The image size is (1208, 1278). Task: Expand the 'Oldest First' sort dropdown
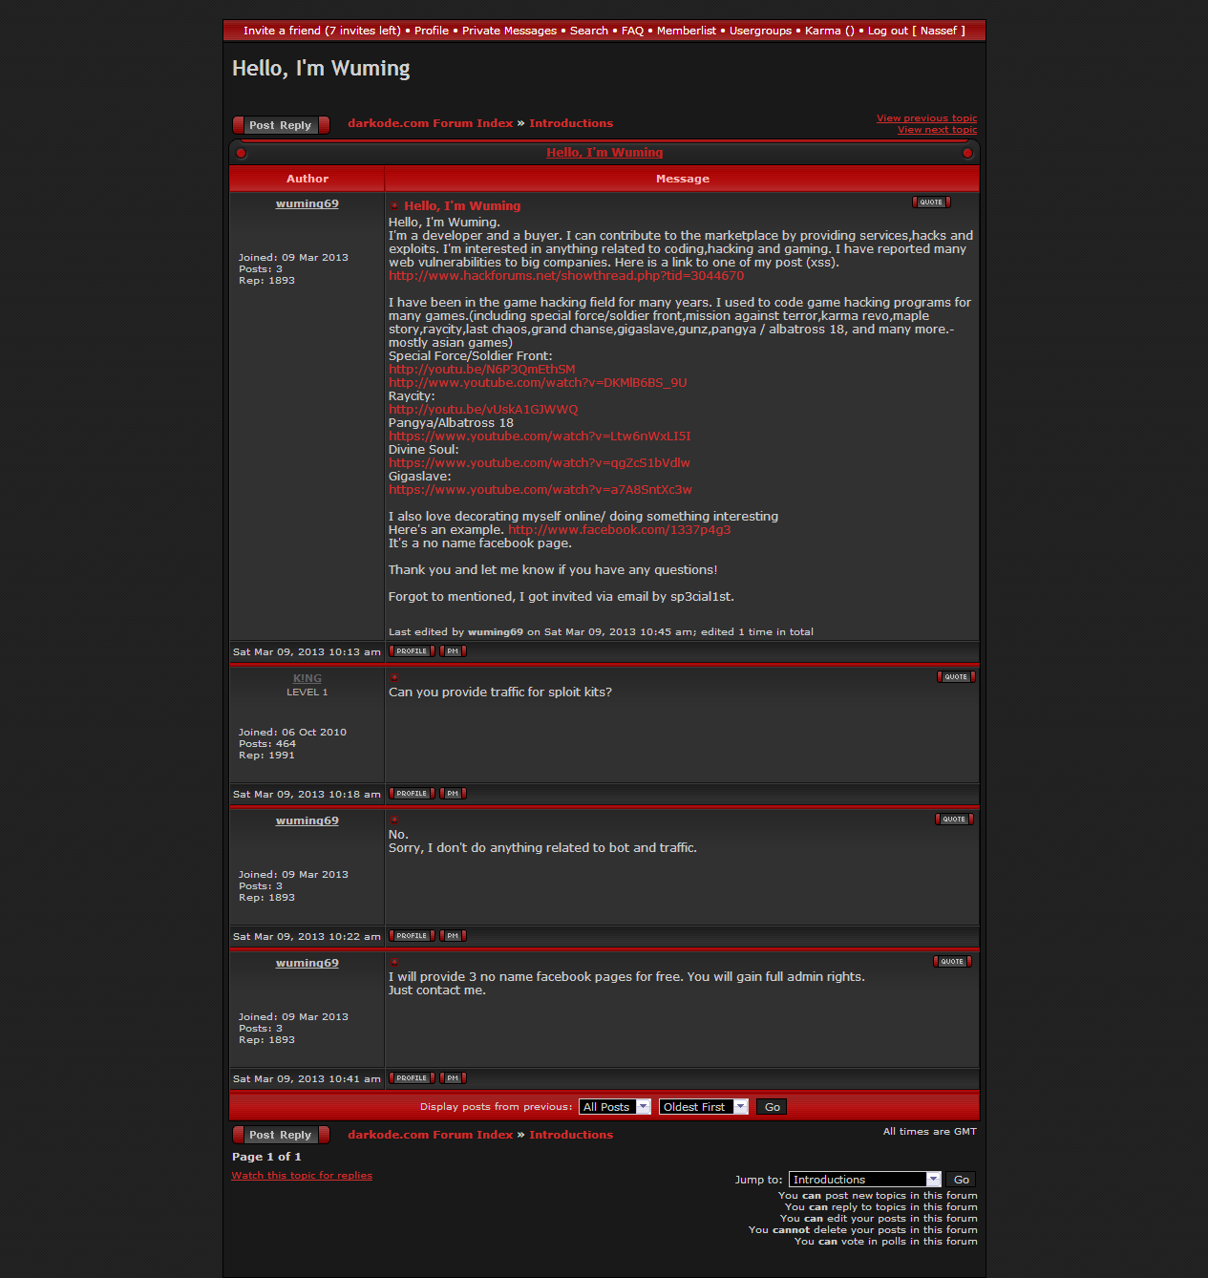[x=703, y=1107]
